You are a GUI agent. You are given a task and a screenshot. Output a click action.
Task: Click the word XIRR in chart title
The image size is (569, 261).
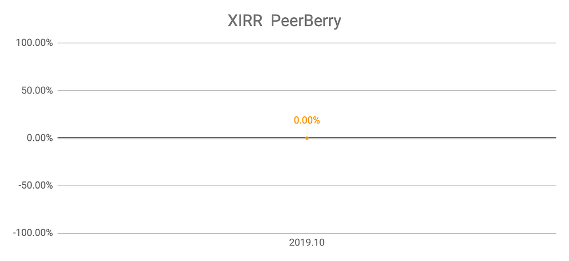pos(245,22)
